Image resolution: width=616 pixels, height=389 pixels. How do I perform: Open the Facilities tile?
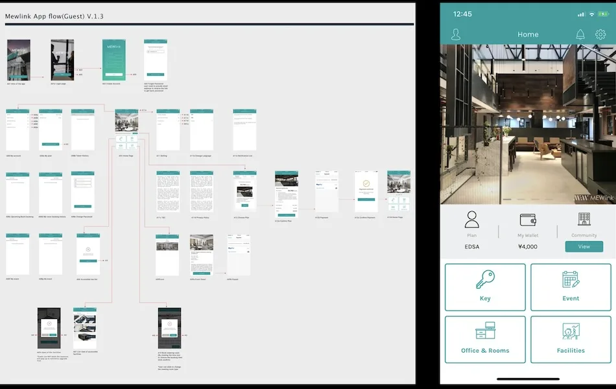tap(571, 339)
